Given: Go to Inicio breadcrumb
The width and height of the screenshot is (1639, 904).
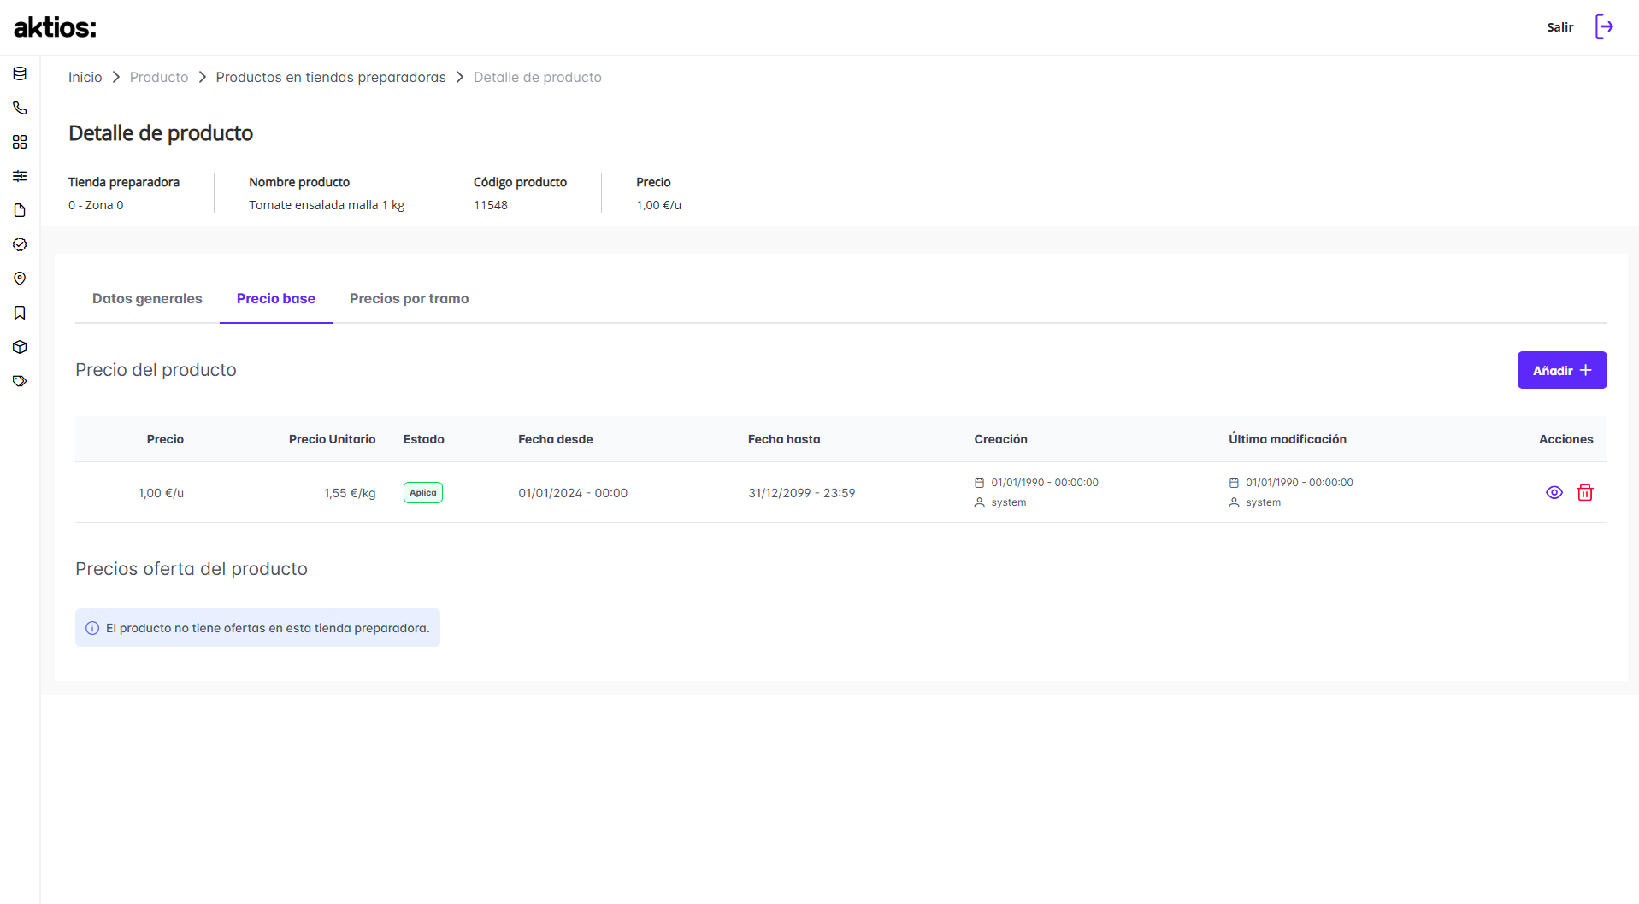Looking at the screenshot, I should (85, 77).
